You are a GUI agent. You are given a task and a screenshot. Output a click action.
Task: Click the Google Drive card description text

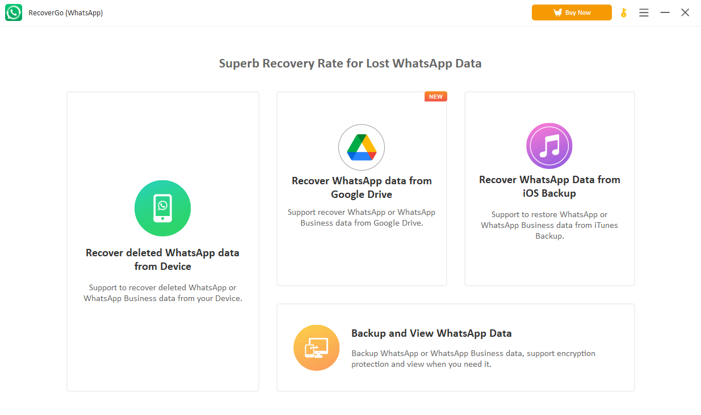[362, 218]
